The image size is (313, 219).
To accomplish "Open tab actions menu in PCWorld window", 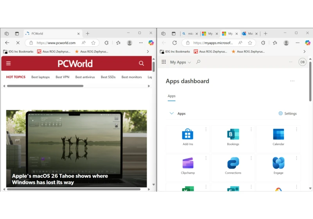I will click(x=17, y=34).
